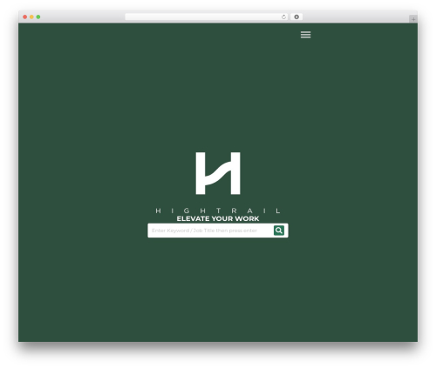Click the browser reload icon

coord(283,17)
